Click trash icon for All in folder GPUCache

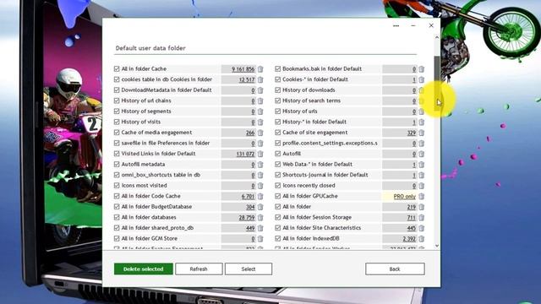[422, 196]
